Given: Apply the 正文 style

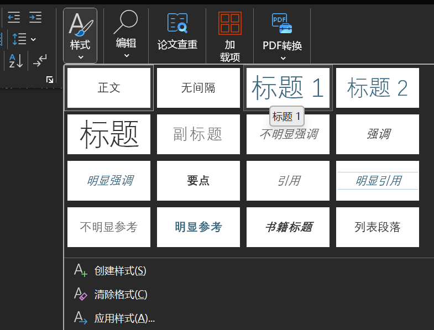Looking at the screenshot, I should click(x=109, y=88).
